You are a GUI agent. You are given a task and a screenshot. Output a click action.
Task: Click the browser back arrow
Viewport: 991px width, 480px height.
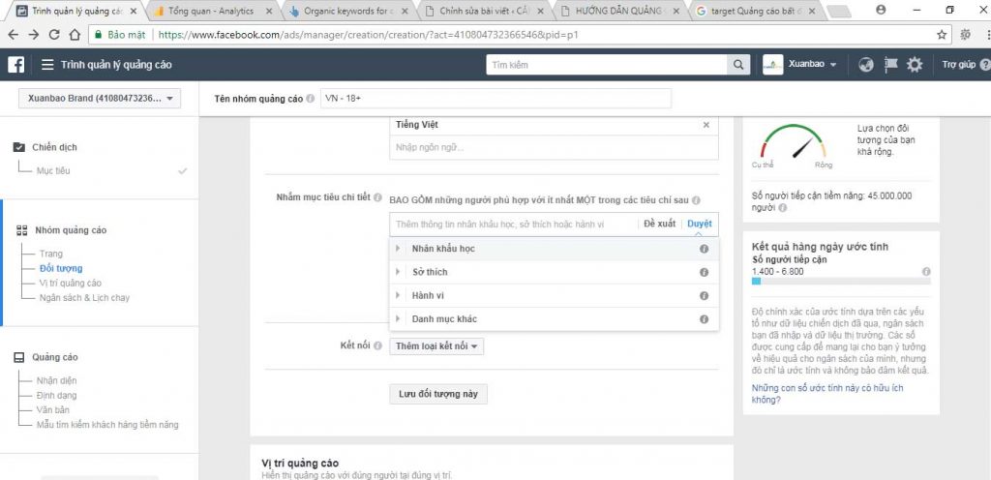tap(14, 35)
